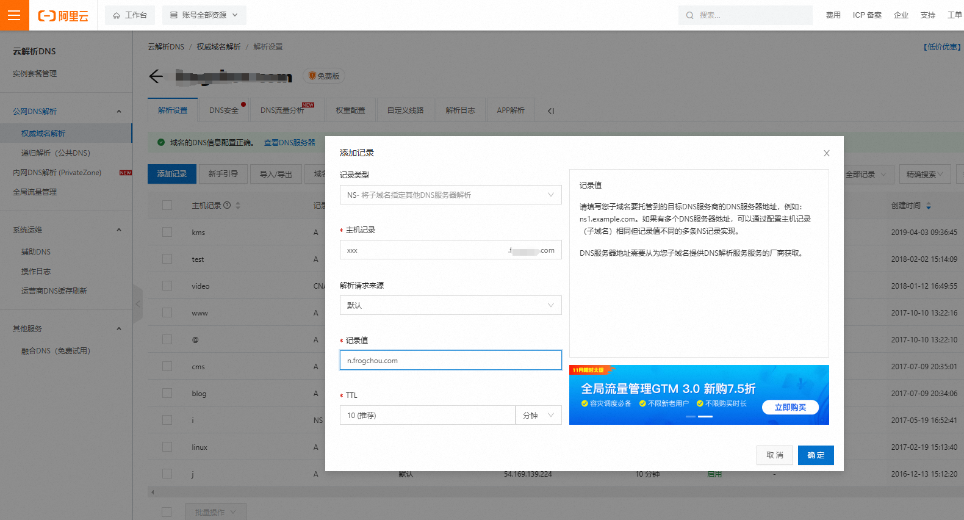This screenshot has width=964, height=520.
Task: Collapse the left sidebar handle
Action: pyautogui.click(x=138, y=304)
